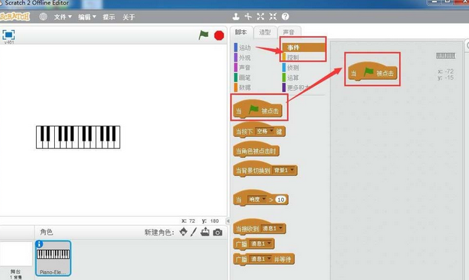Click the value 10 input field
Image resolution: width=469 pixels, height=280 pixels.
point(280,199)
